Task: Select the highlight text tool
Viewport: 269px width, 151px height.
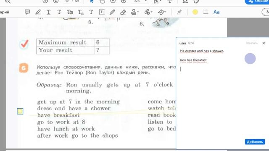Action: (38, 12)
